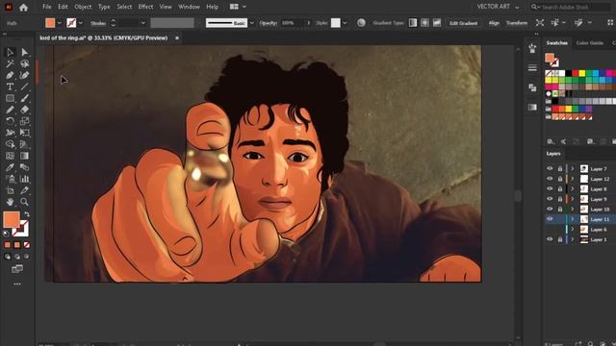Click the Search Adobe Stock field

click(x=572, y=7)
